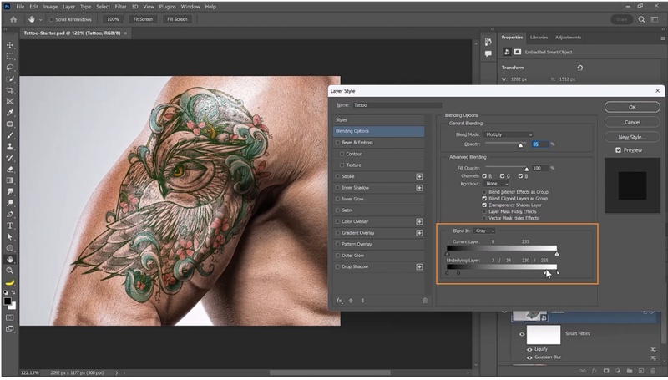This screenshot has width=668, height=380.
Task: Click the 100% zoom button
Action: point(113,19)
